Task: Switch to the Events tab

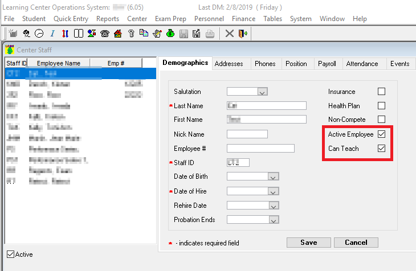Action: pos(400,64)
